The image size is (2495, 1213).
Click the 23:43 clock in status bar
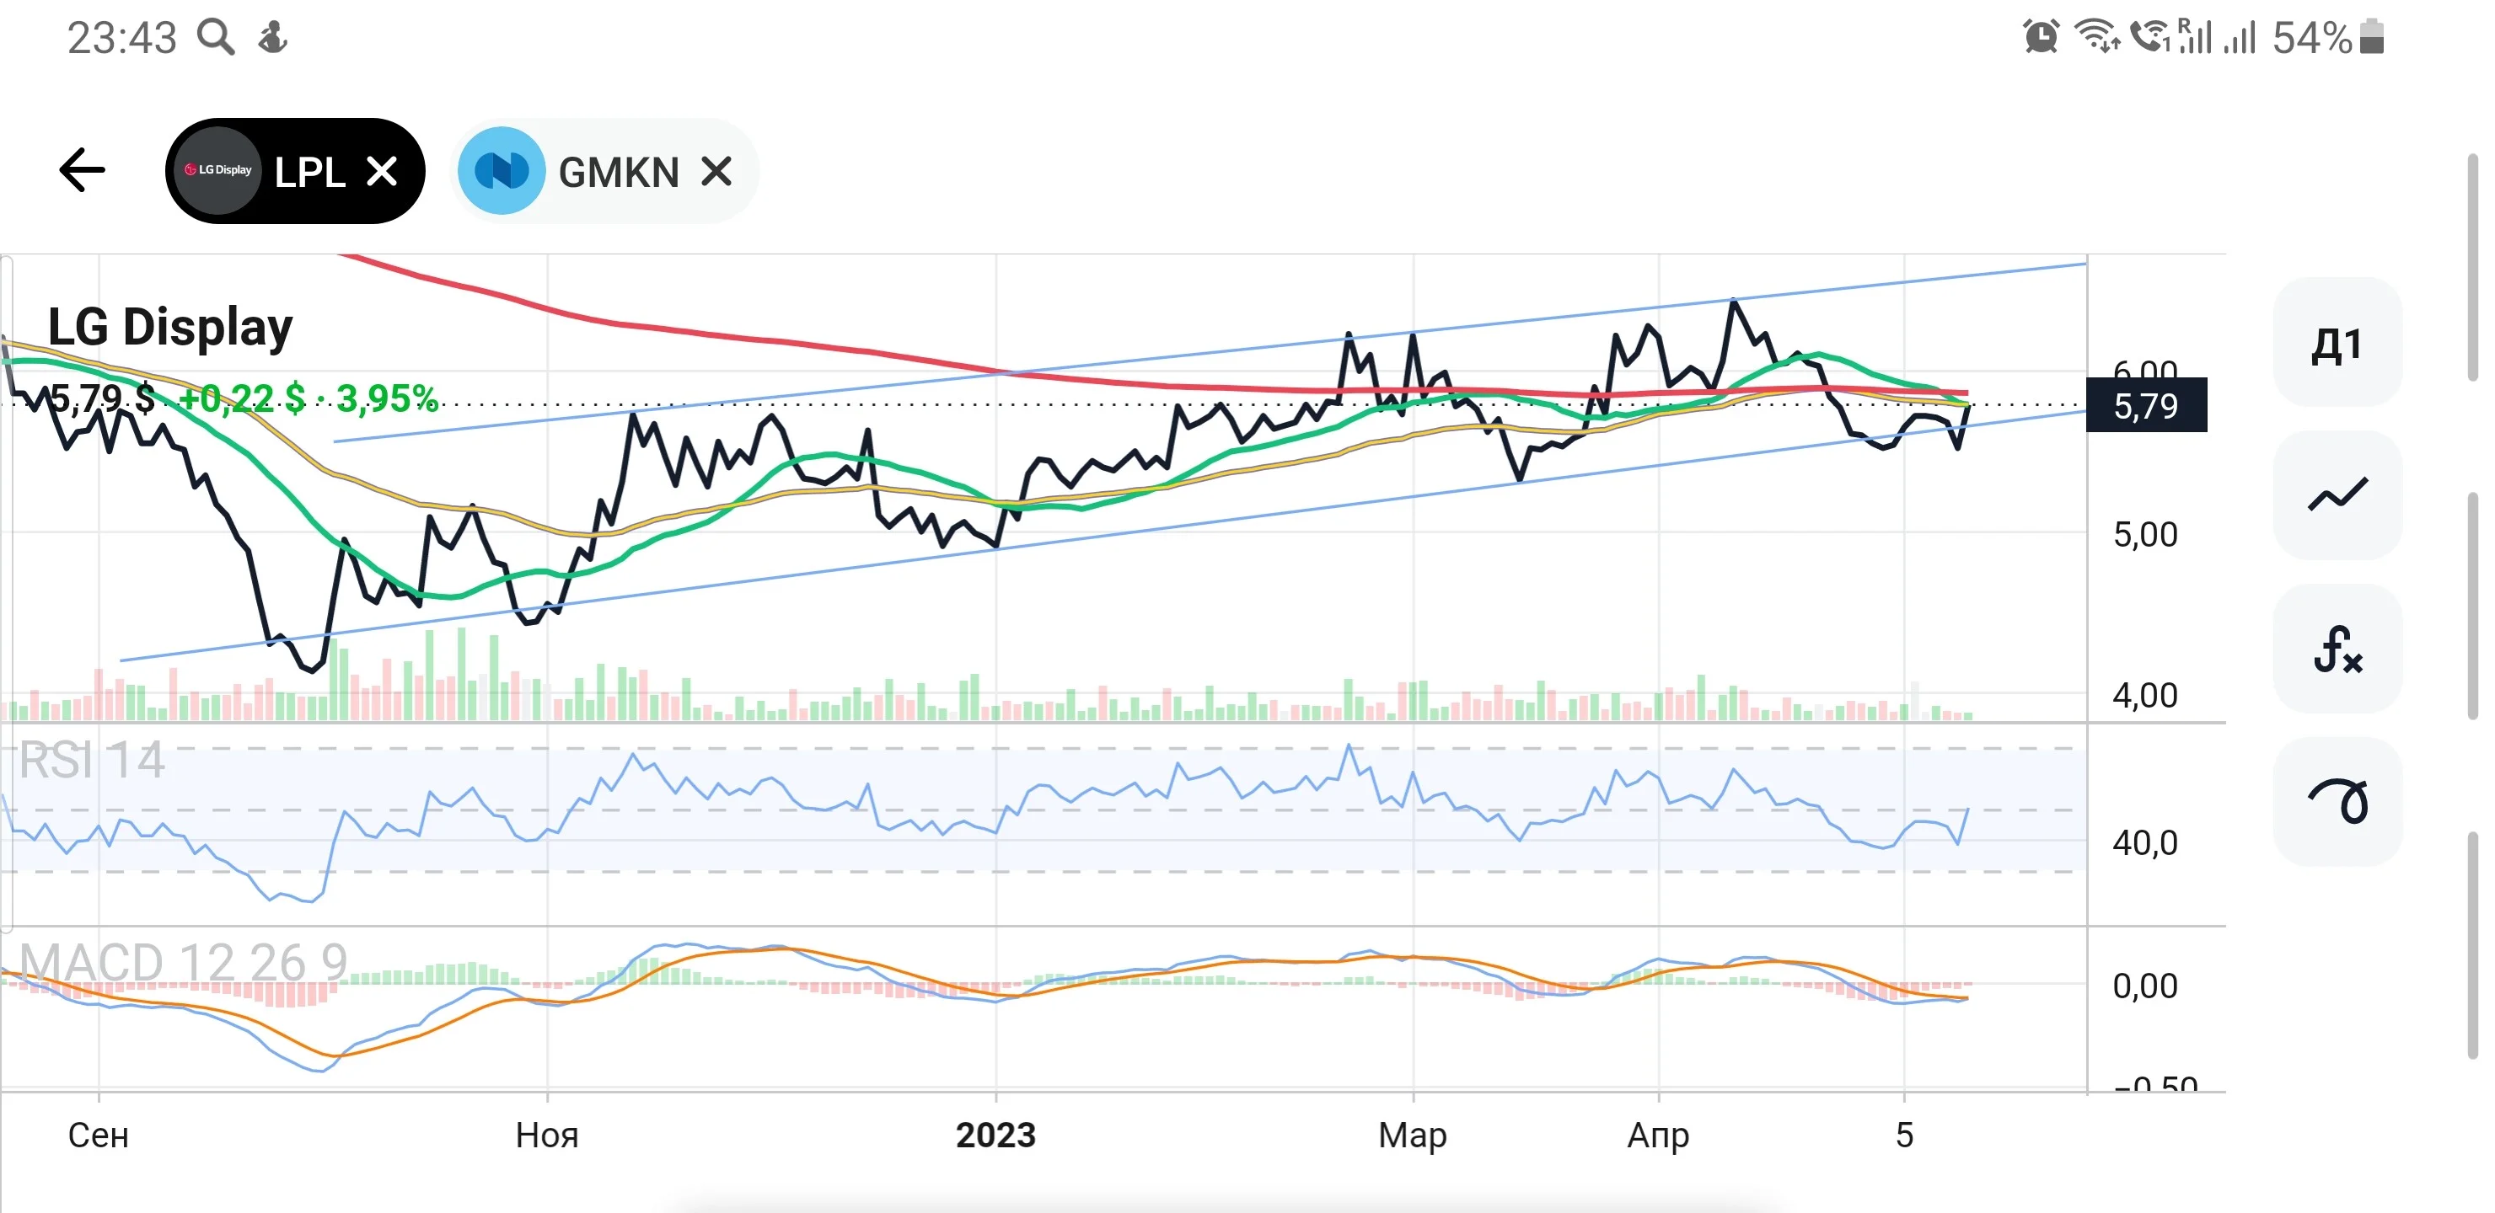pyautogui.click(x=122, y=38)
